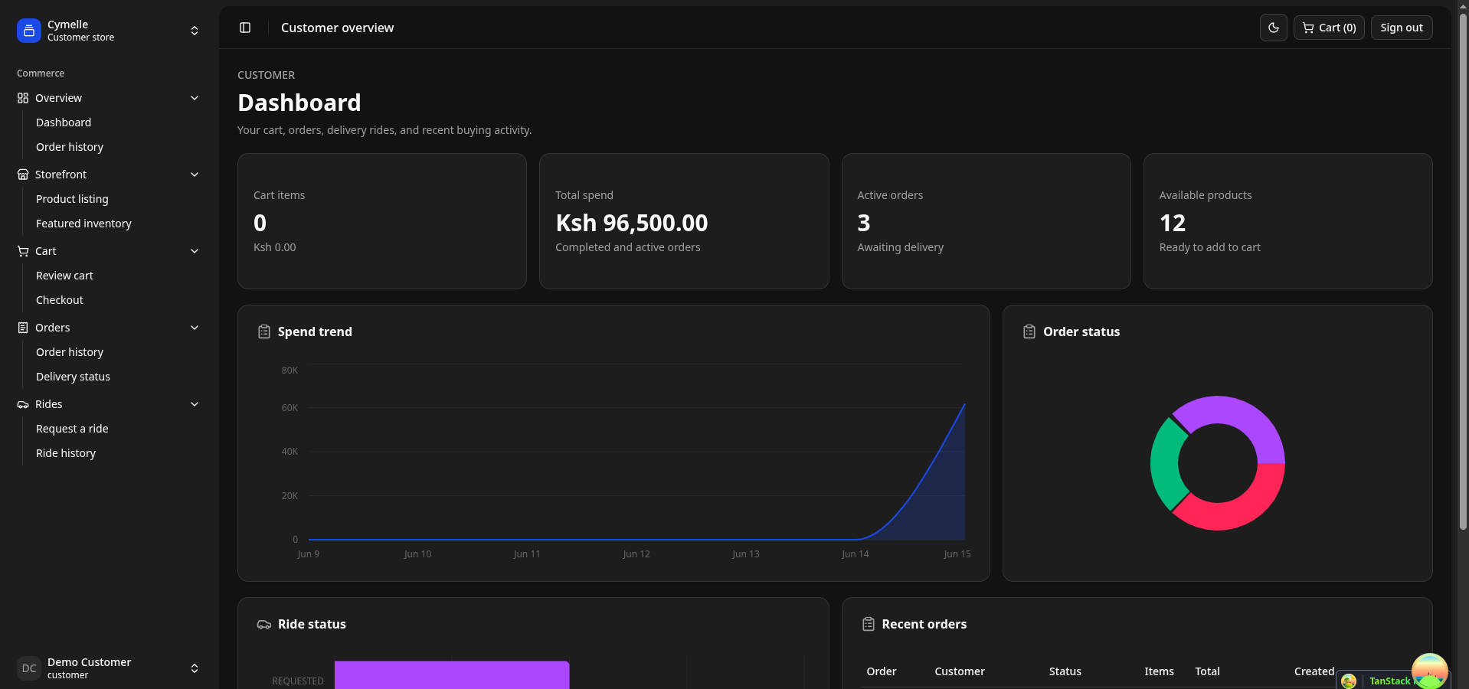Viewport: 1469px width, 689px height.
Task: Click the Active orders card
Action: tap(986, 221)
